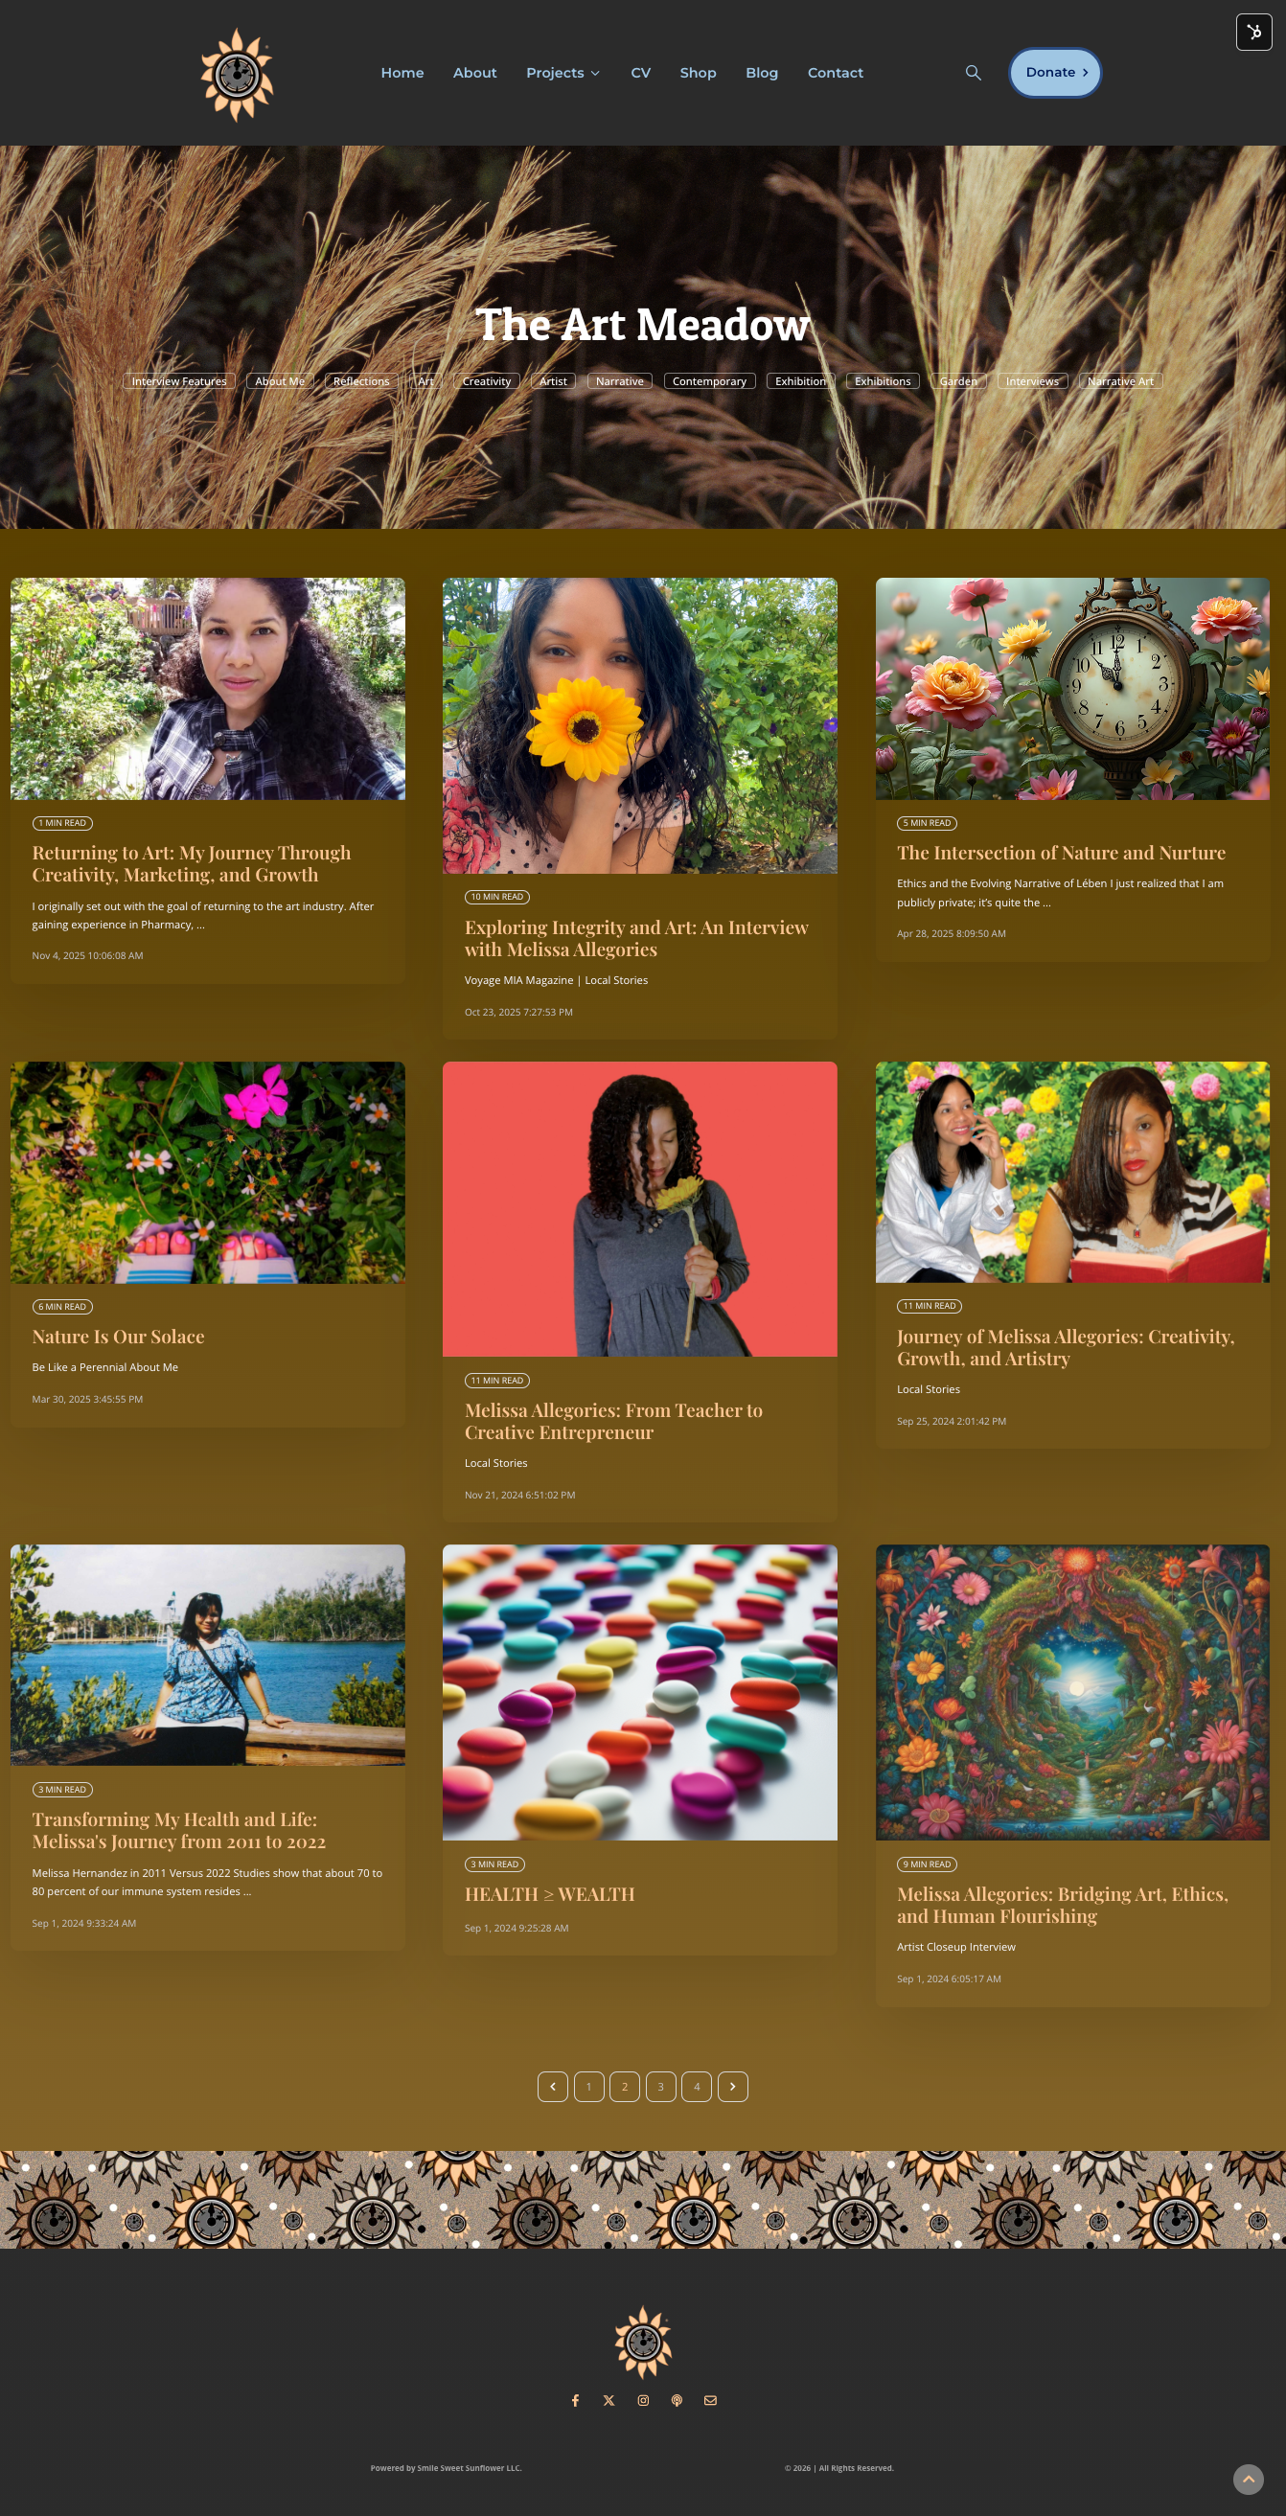Click the back-to-top arrow button
This screenshot has width=1286, height=2516.
click(x=1248, y=2479)
